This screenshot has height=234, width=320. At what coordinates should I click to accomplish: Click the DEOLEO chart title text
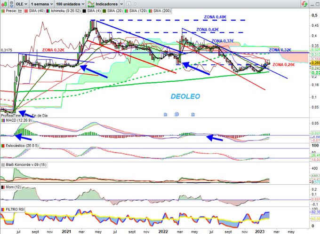pos(185,96)
